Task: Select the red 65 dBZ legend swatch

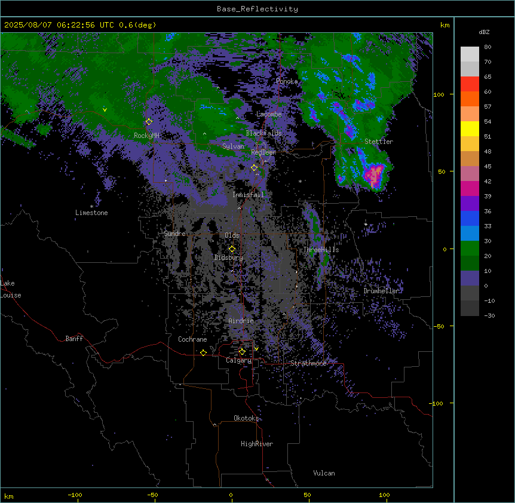Action: point(470,84)
